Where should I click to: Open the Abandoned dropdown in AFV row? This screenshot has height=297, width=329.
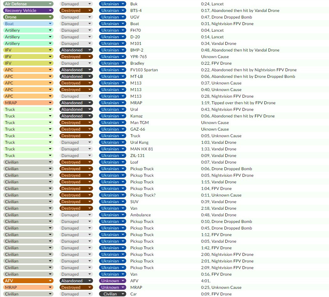point(76,281)
